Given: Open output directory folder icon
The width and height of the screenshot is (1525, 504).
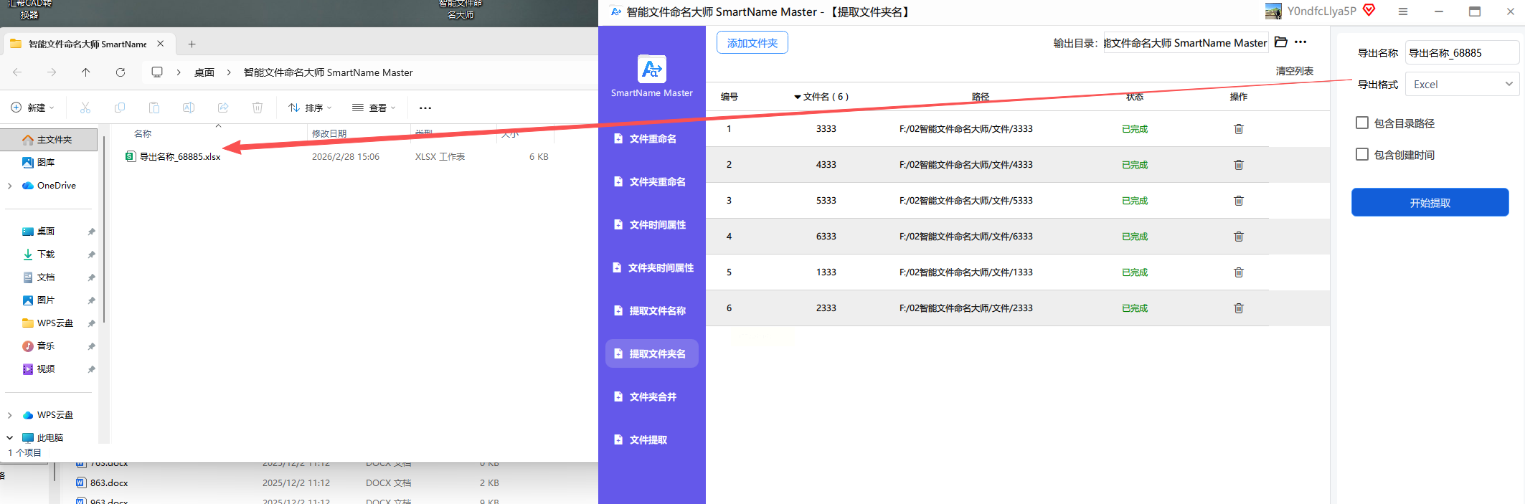Looking at the screenshot, I should click(1280, 42).
